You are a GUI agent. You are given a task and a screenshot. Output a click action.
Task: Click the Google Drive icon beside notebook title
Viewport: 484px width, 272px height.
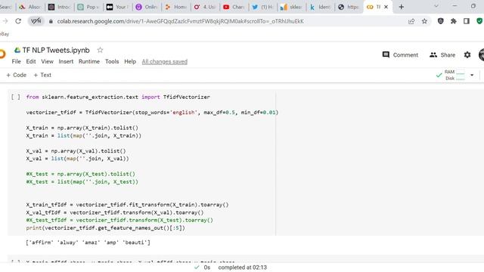tap(17, 50)
